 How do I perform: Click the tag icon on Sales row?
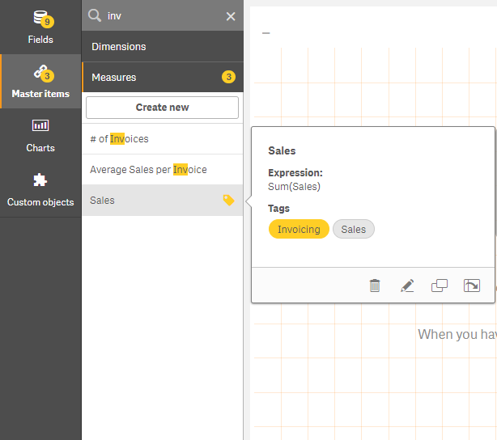pyautogui.click(x=228, y=201)
